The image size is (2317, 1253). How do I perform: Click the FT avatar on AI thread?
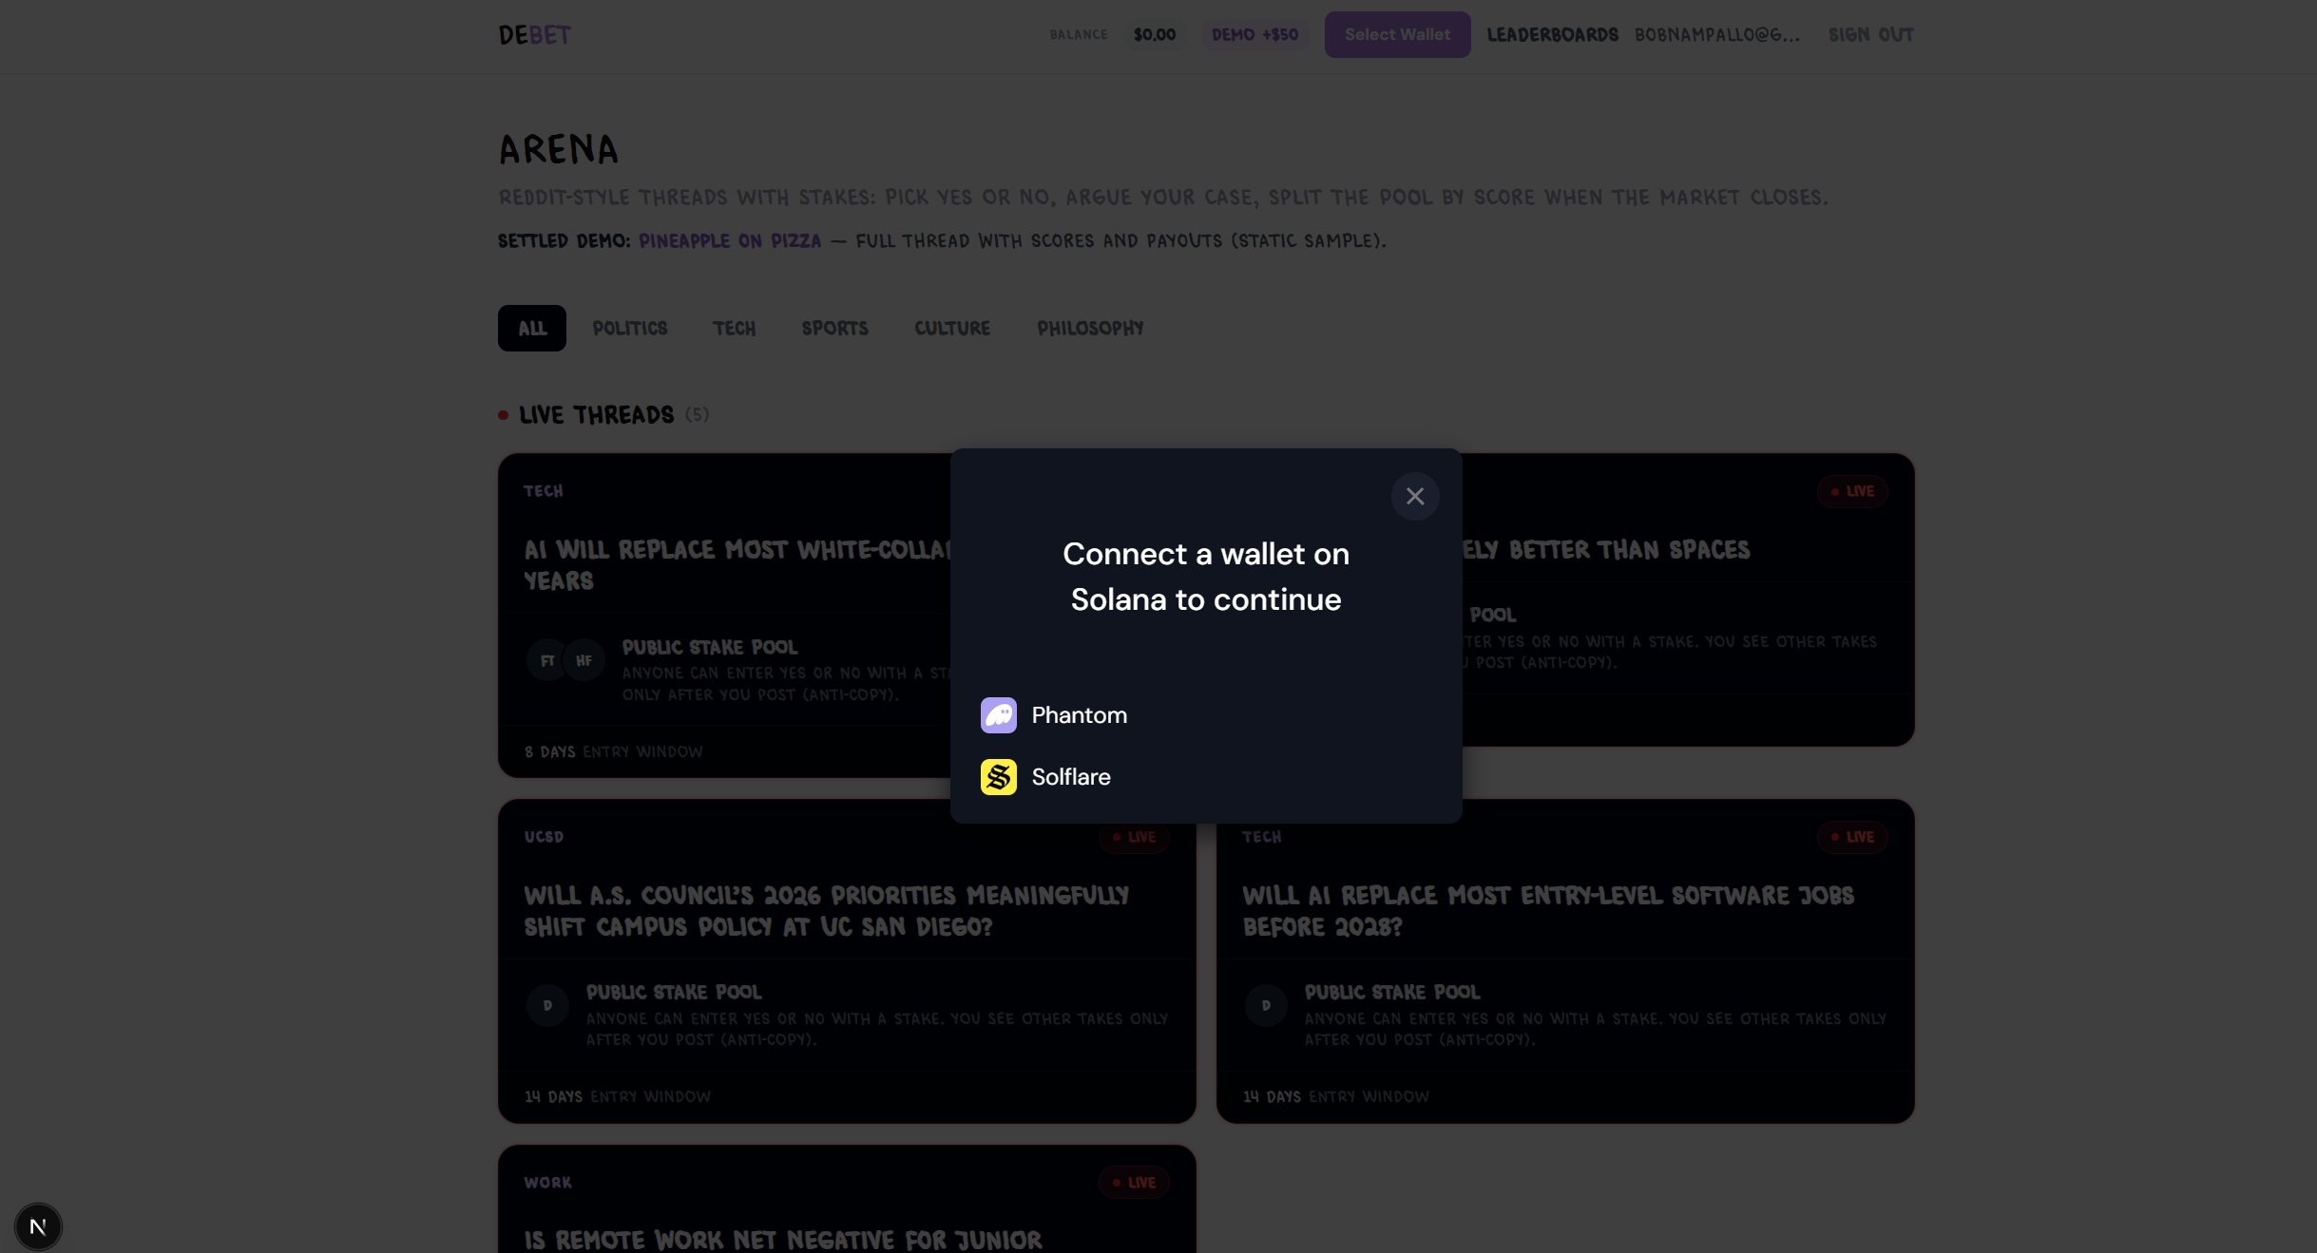[547, 660]
